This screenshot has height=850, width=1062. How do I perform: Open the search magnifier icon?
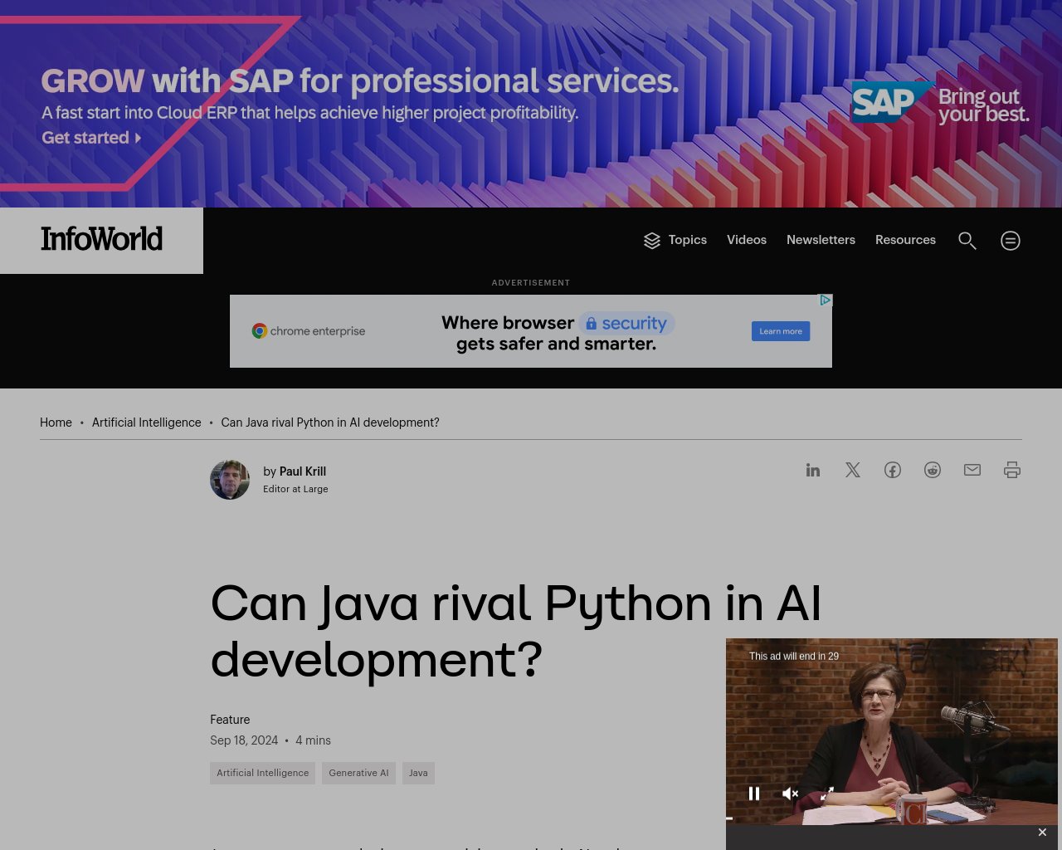[967, 241]
